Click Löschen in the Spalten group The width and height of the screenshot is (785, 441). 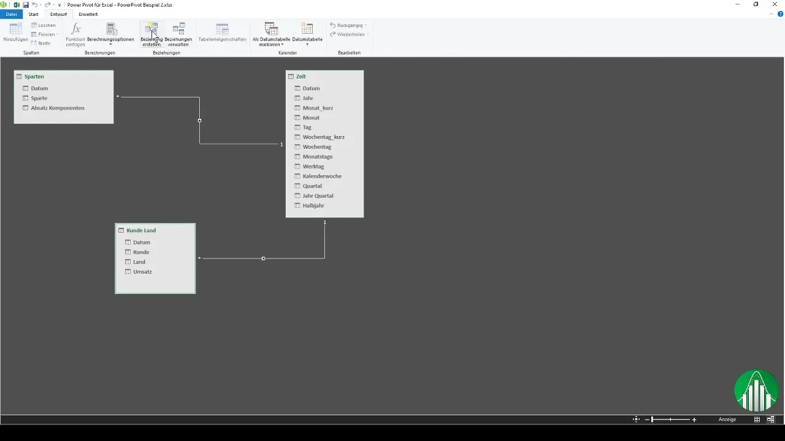[x=43, y=25]
